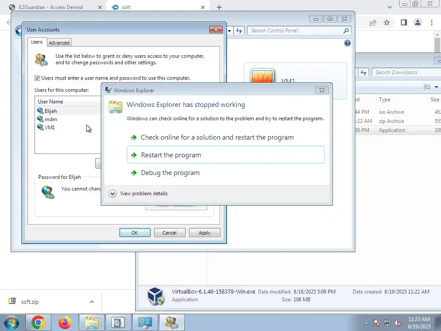This screenshot has height=331, width=441.
Task: Click the Control Panel refresh arrows icon
Action: pyautogui.click(x=239, y=31)
